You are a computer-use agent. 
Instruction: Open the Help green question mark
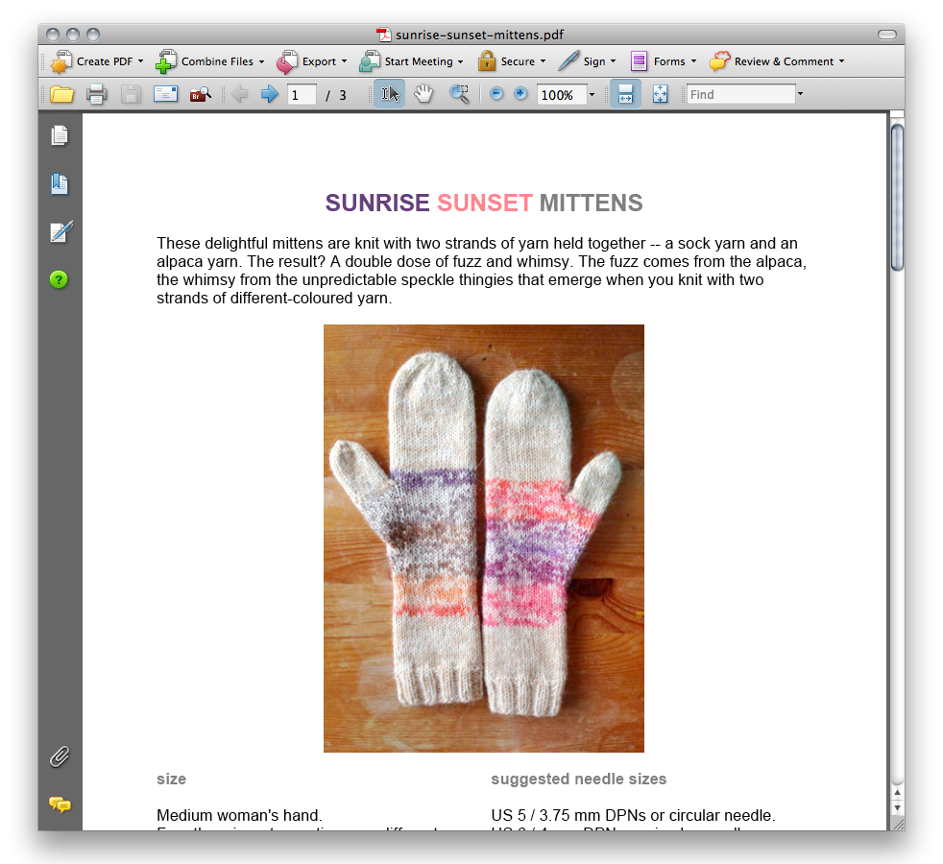pyautogui.click(x=59, y=279)
